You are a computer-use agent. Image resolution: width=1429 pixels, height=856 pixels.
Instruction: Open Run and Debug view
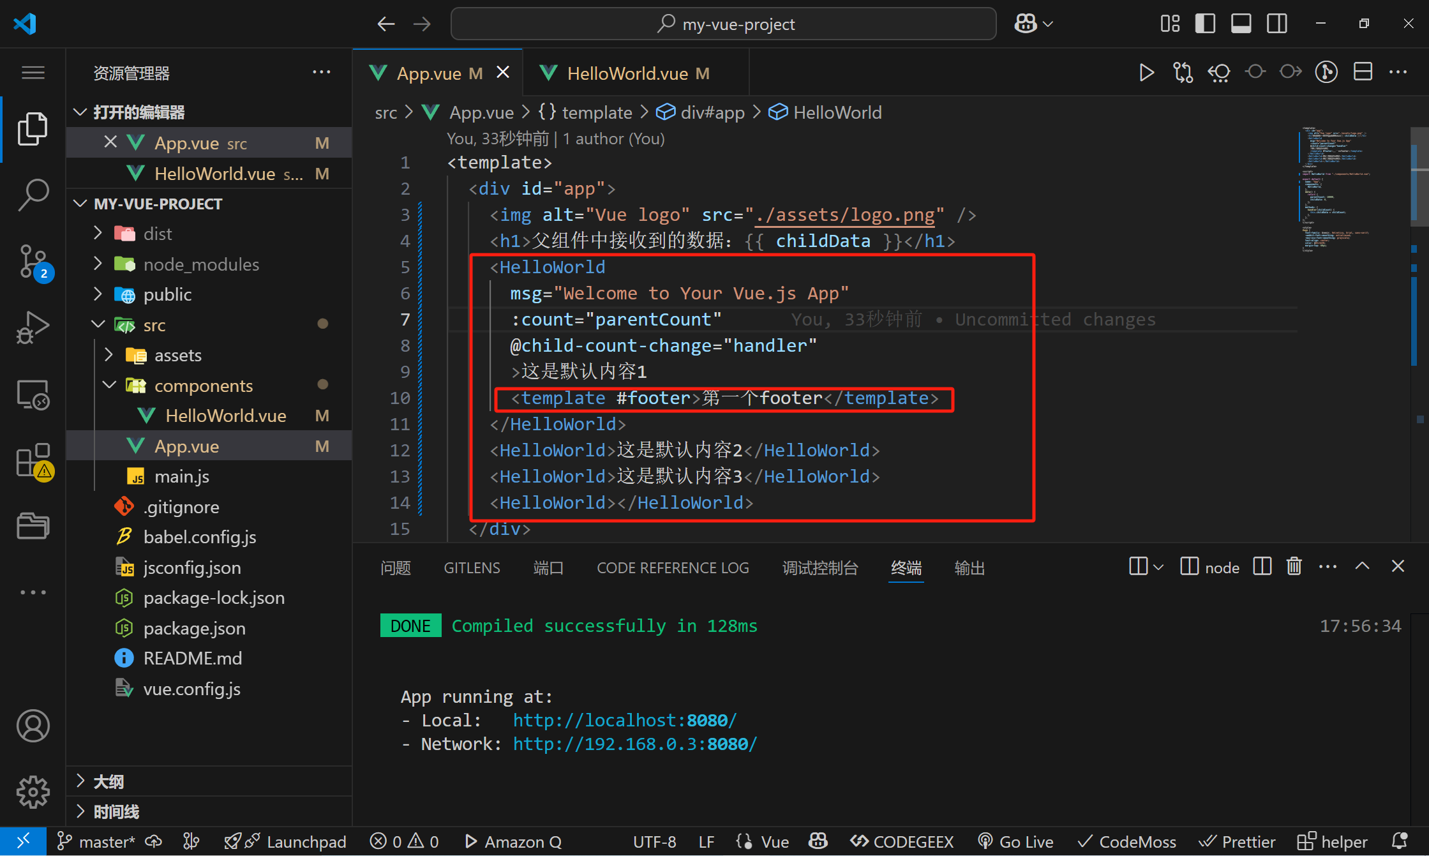click(33, 327)
